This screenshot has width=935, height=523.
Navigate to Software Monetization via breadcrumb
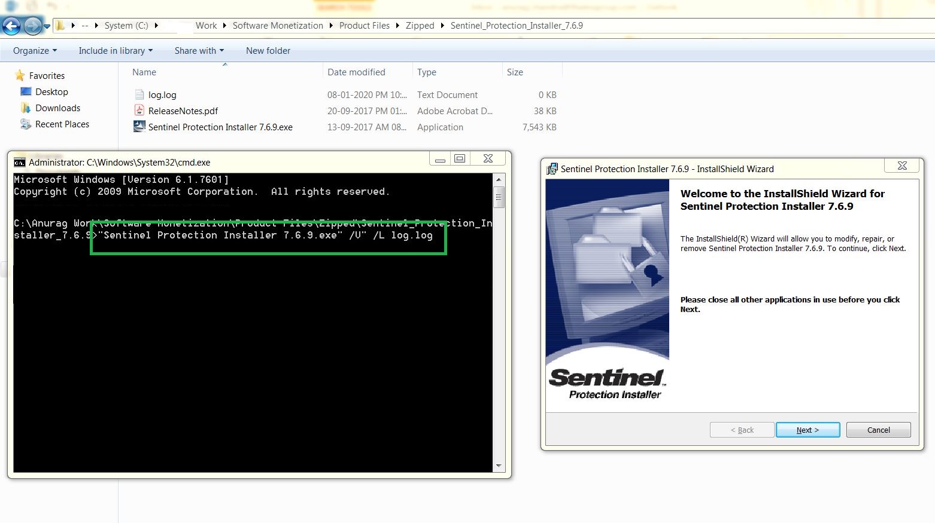(278, 25)
